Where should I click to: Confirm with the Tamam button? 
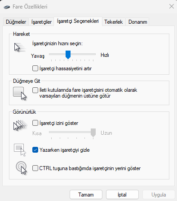pyautogui.click(x=86, y=195)
